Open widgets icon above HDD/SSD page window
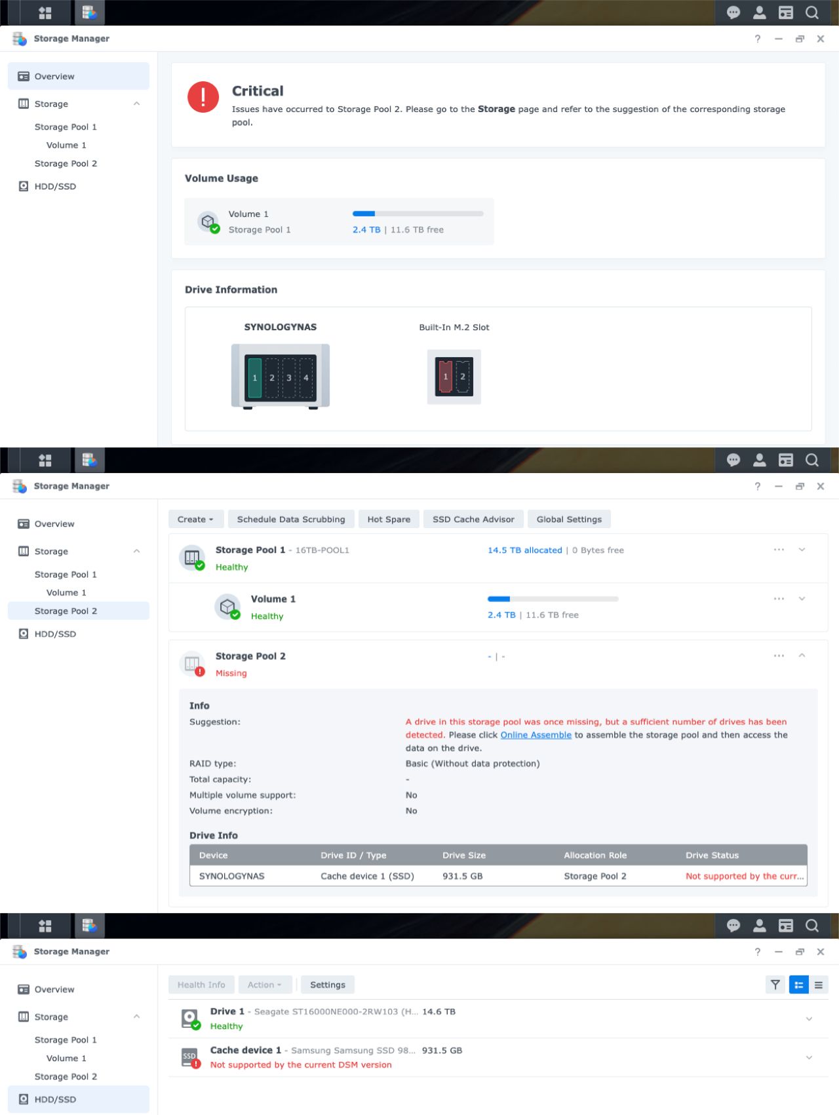 click(786, 926)
